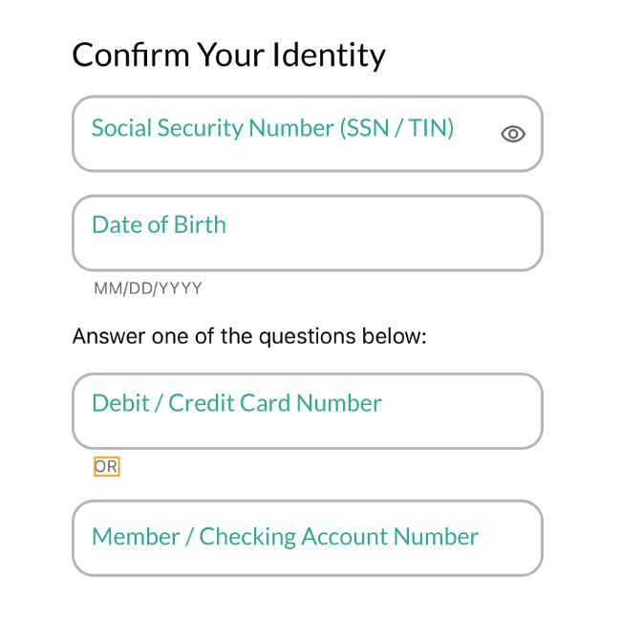Image resolution: width=621 pixels, height=621 pixels.
Task: Click empty area below Date of Birth label
Action: 308,253
